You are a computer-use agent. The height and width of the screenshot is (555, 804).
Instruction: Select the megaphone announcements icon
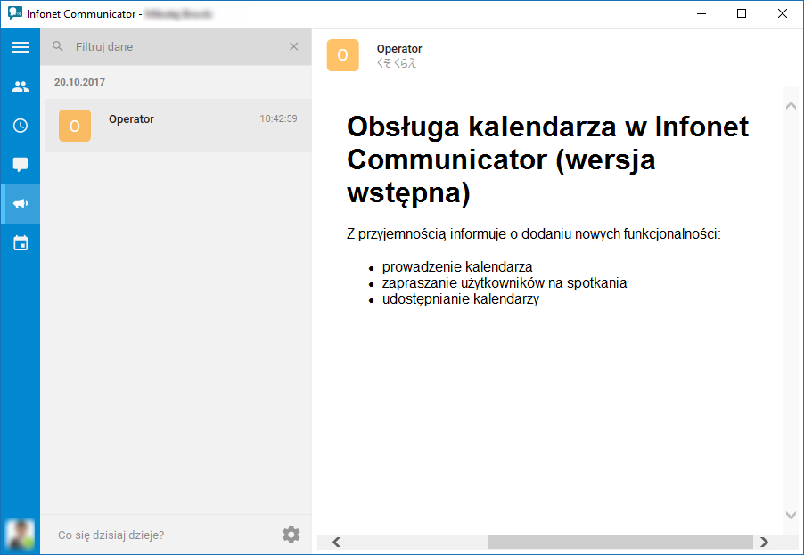[x=20, y=204]
